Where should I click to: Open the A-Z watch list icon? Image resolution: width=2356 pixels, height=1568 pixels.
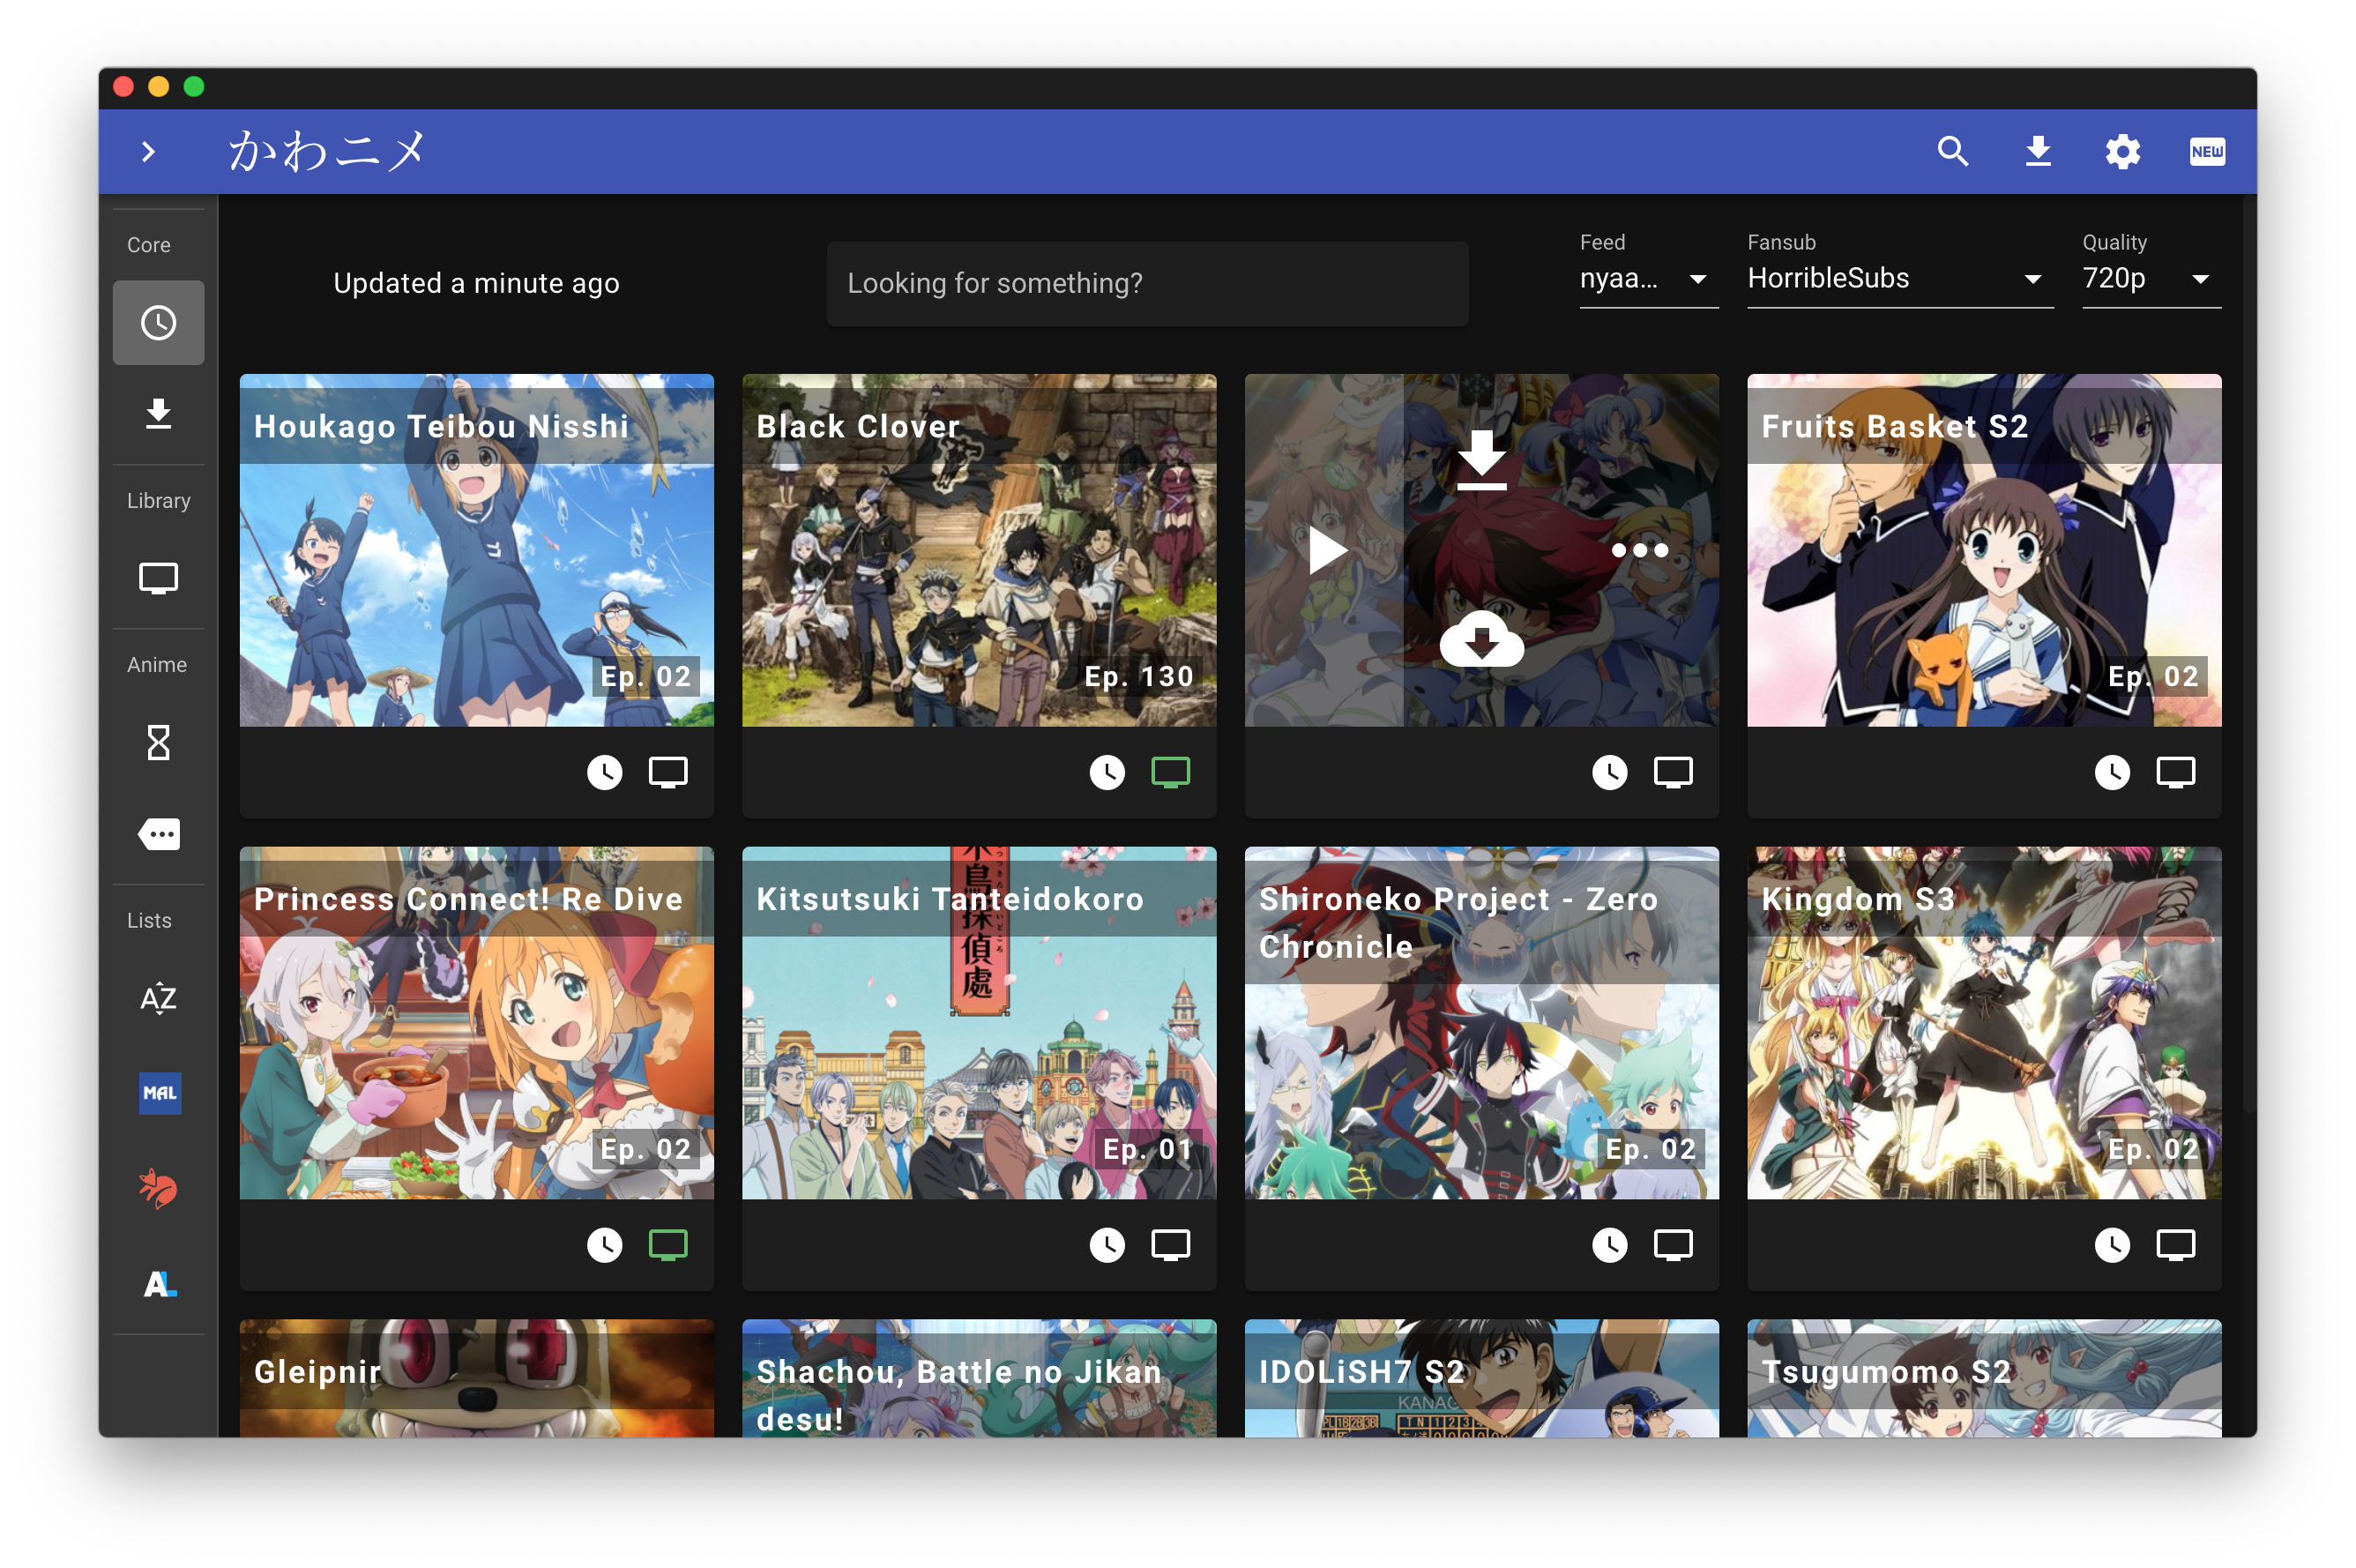(159, 998)
